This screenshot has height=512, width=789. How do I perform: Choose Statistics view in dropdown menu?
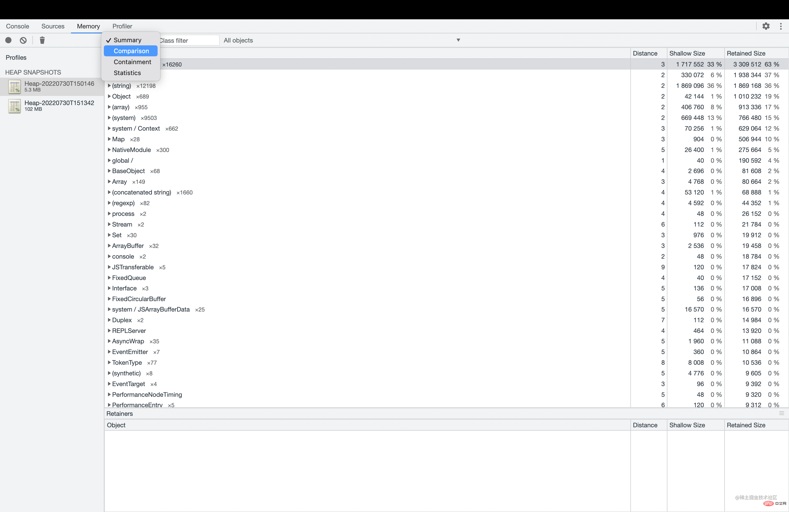[x=131, y=73]
